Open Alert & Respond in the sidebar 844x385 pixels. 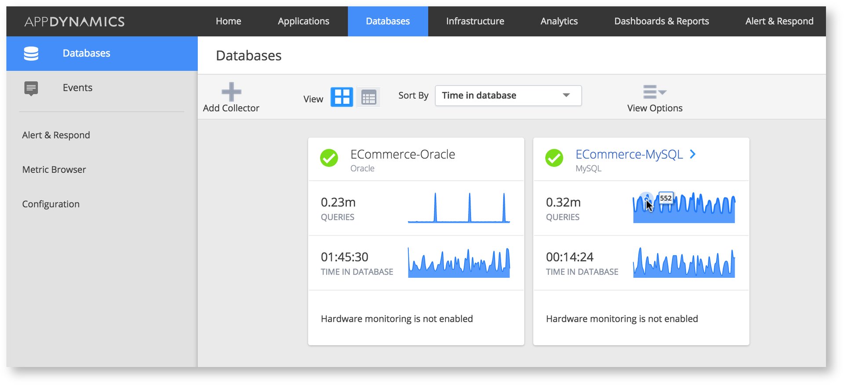(56, 135)
